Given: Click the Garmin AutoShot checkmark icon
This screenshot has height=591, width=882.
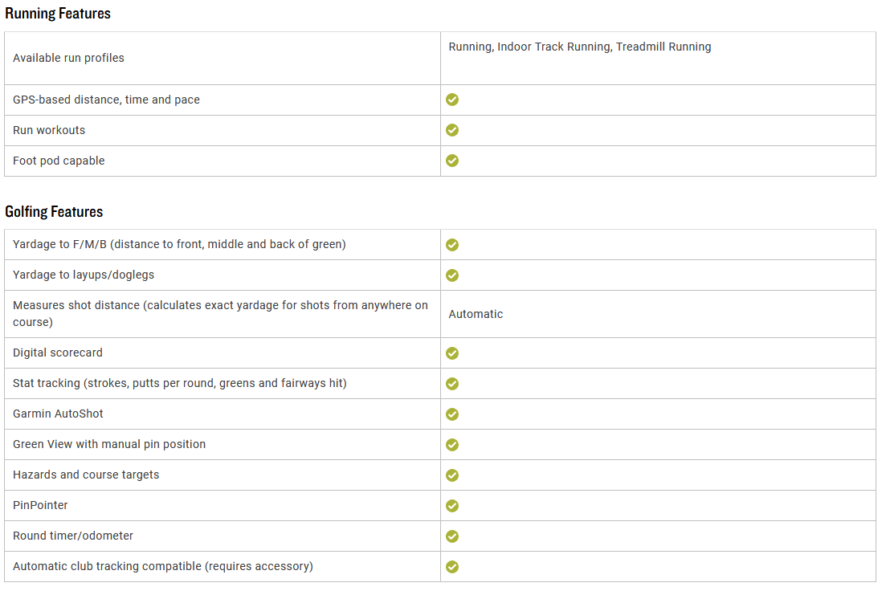Looking at the screenshot, I should click(x=452, y=414).
